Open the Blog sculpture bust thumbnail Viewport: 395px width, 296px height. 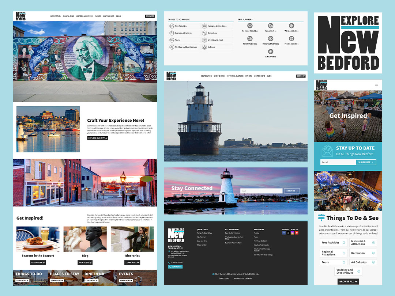pos(85,239)
